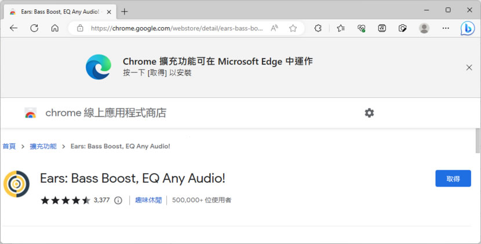Open the user profile avatar
Viewport: 481px width, 244px height.
pyautogui.click(x=424, y=28)
